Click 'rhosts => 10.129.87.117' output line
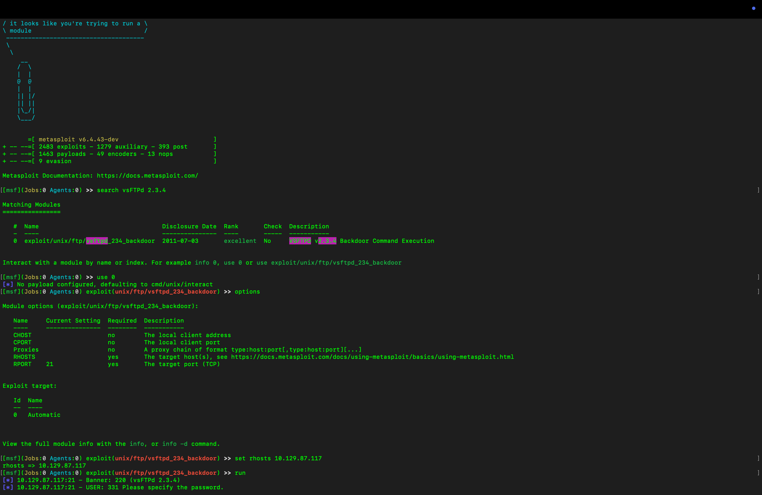762x495 pixels. pyautogui.click(x=44, y=465)
